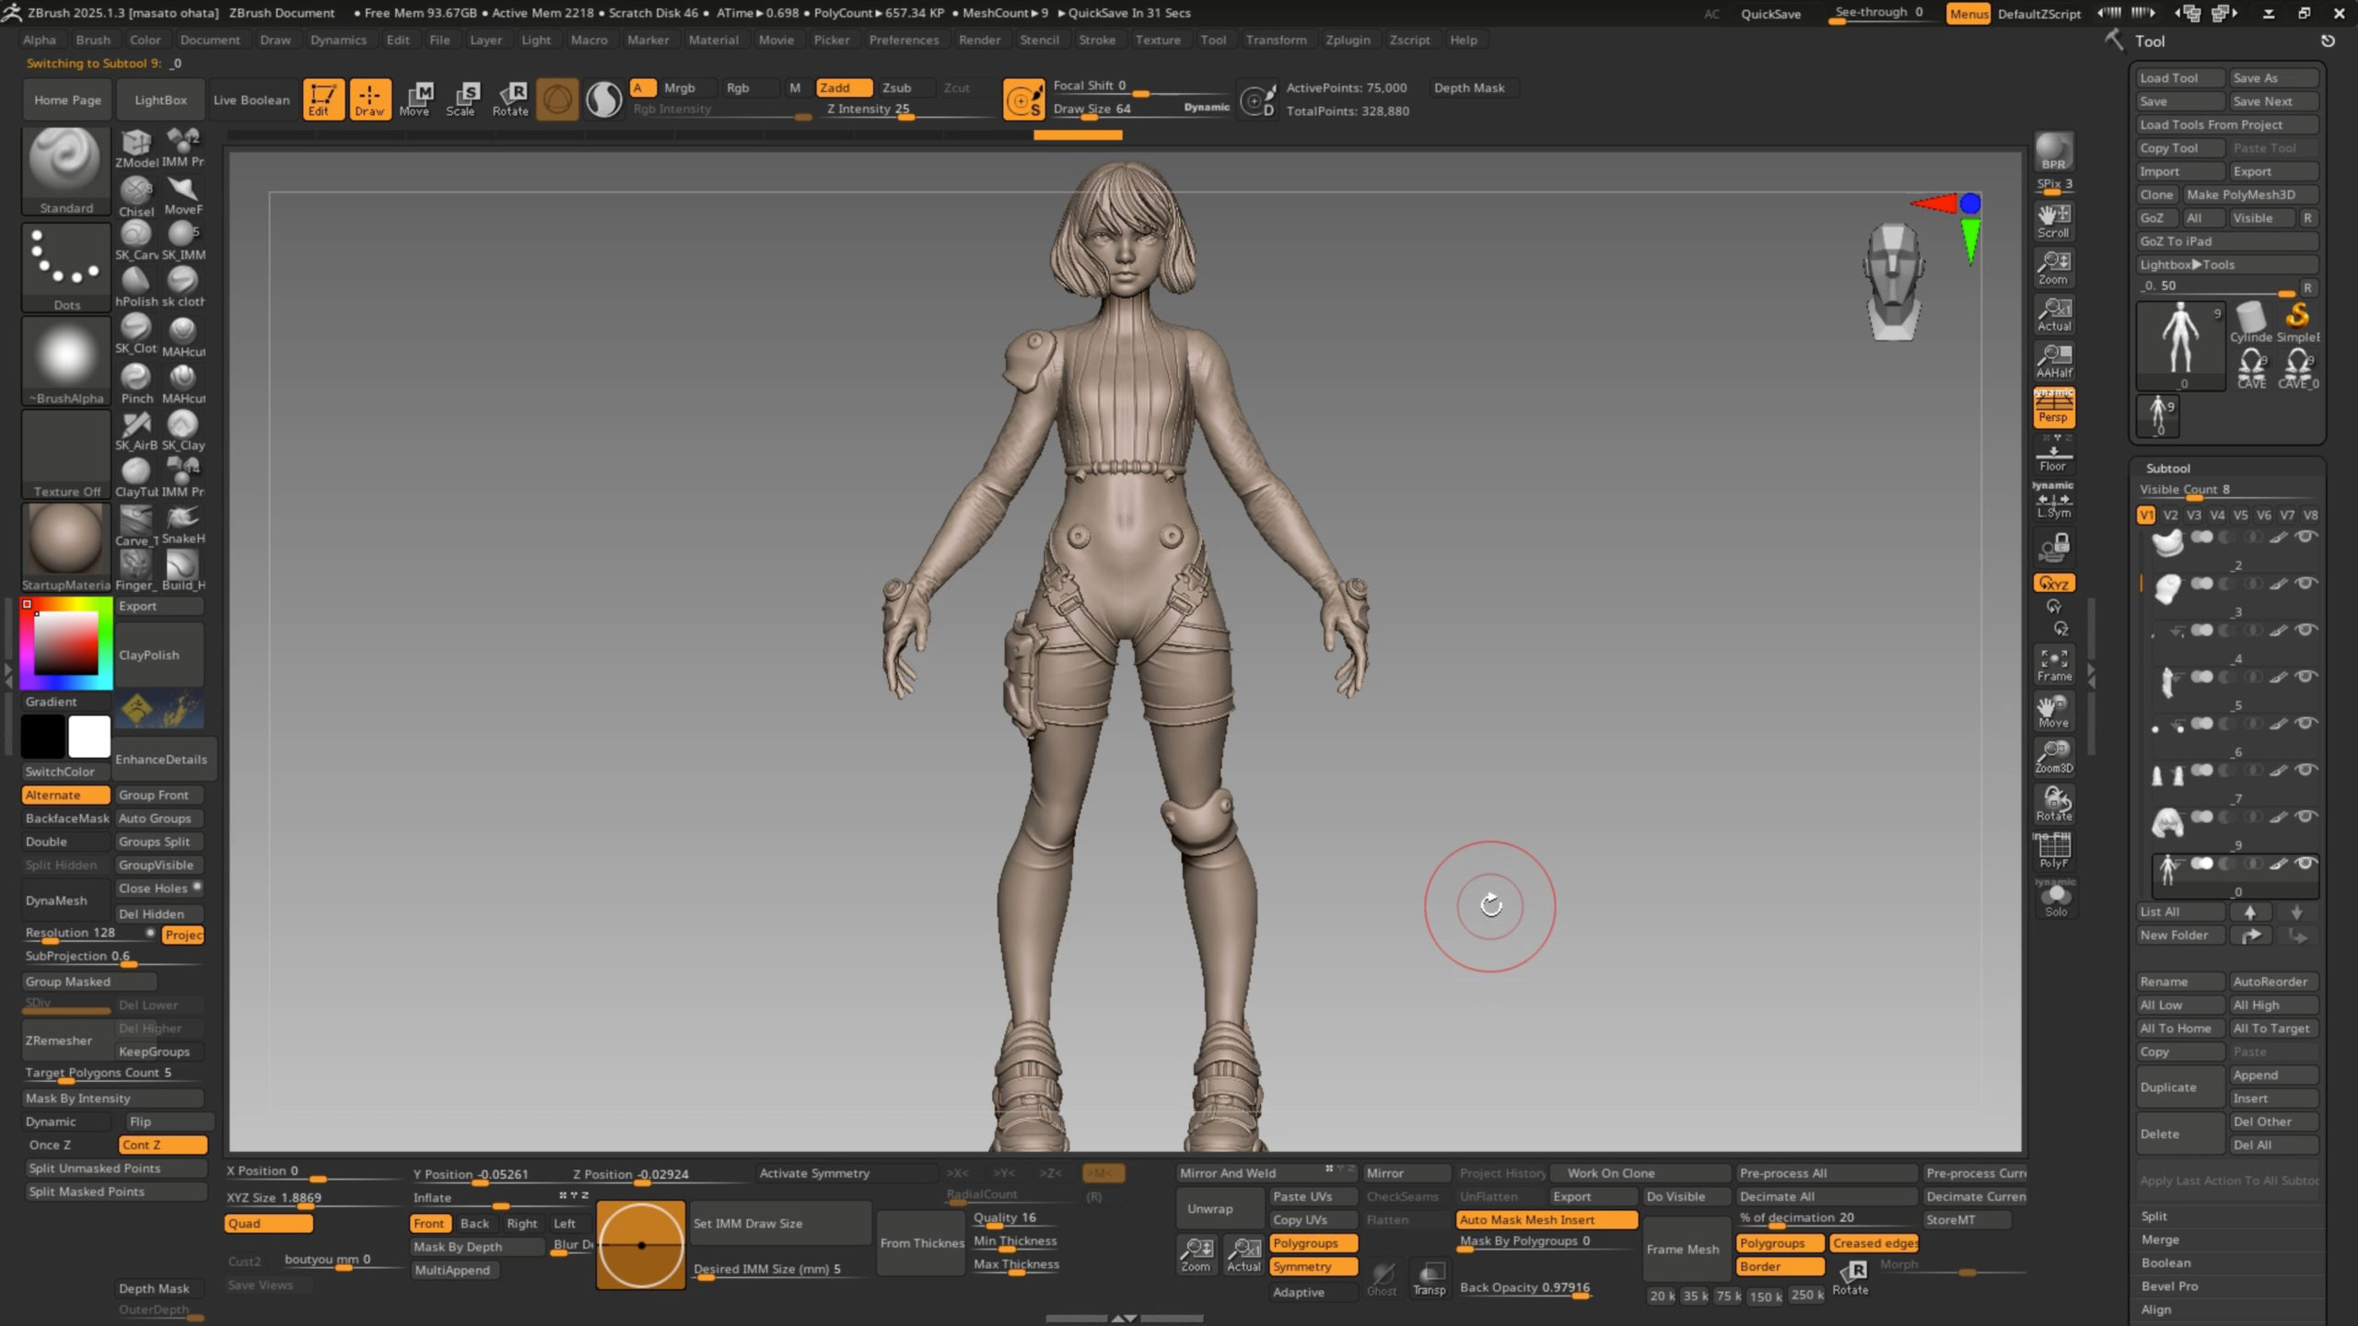Toggle the Floor grid icon
This screenshot has width=2358, height=1326.
pos(2053,457)
